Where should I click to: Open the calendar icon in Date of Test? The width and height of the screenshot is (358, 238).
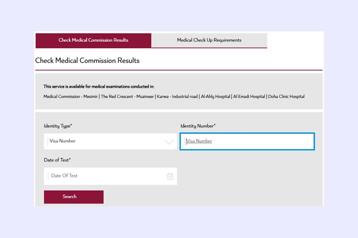(170, 176)
